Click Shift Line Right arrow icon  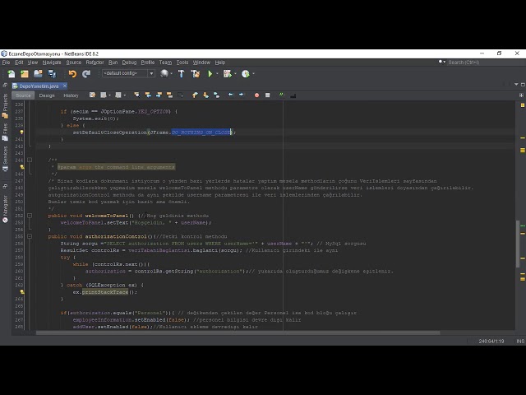click(x=241, y=95)
